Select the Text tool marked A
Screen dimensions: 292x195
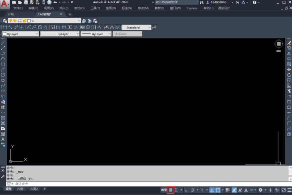coord(3,139)
